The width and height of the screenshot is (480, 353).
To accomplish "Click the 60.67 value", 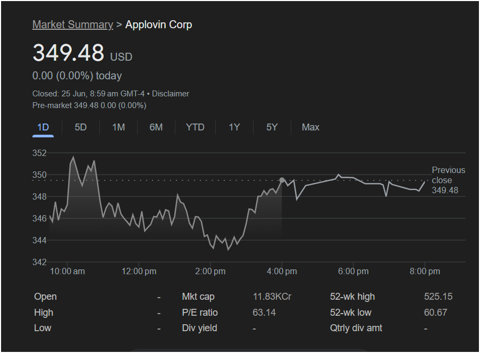I will click(435, 313).
